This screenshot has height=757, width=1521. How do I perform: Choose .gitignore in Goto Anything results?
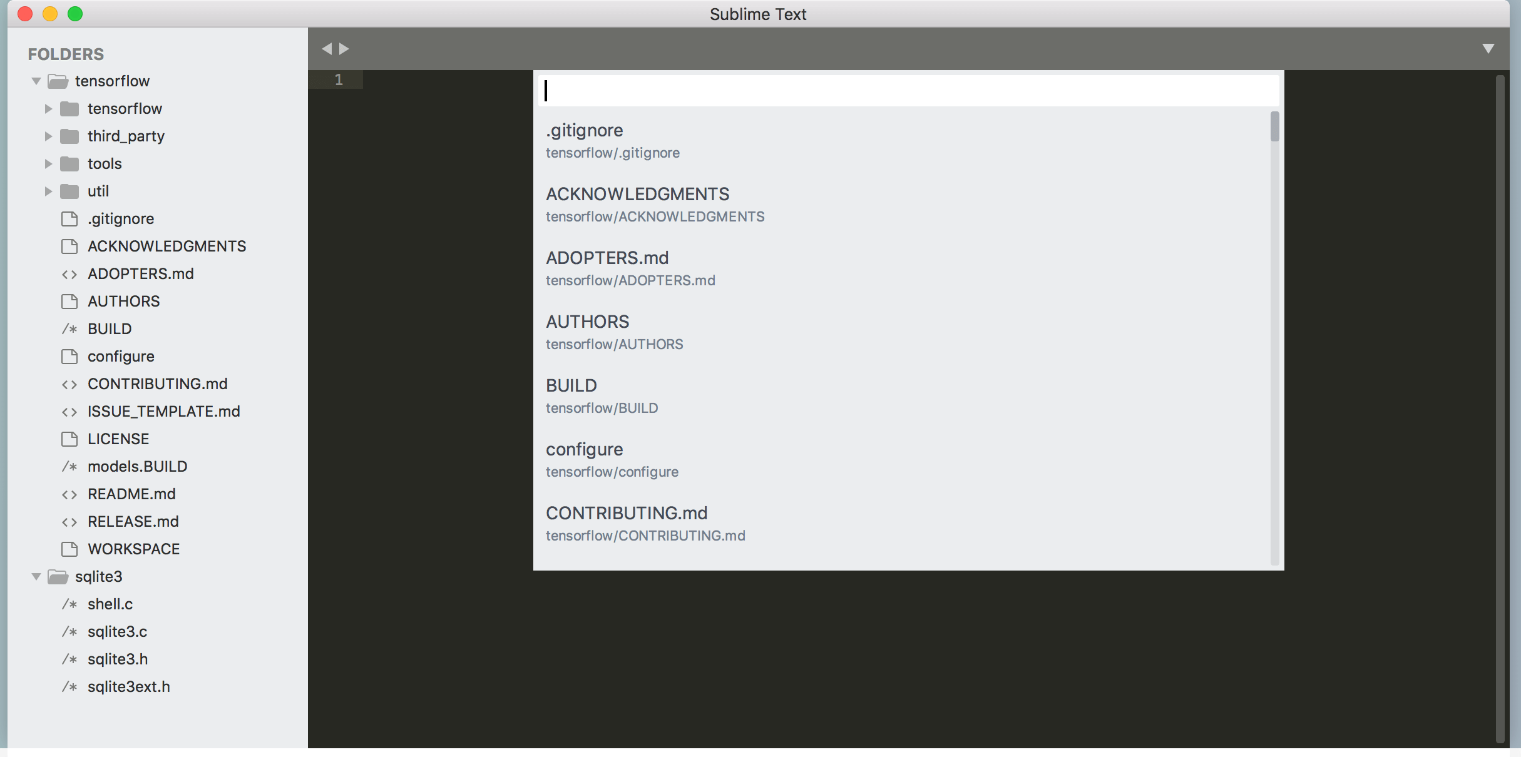click(901, 141)
